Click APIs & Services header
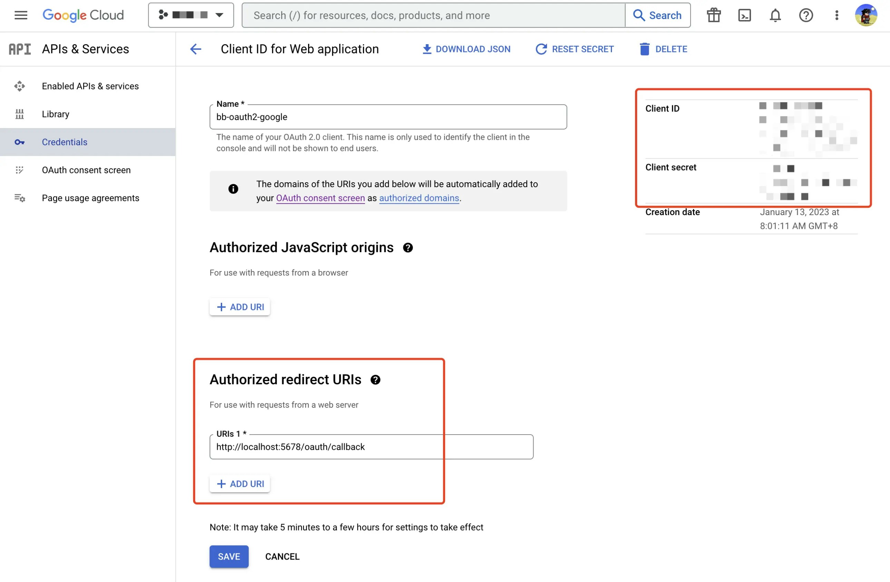The width and height of the screenshot is (890, 582). 85,49
